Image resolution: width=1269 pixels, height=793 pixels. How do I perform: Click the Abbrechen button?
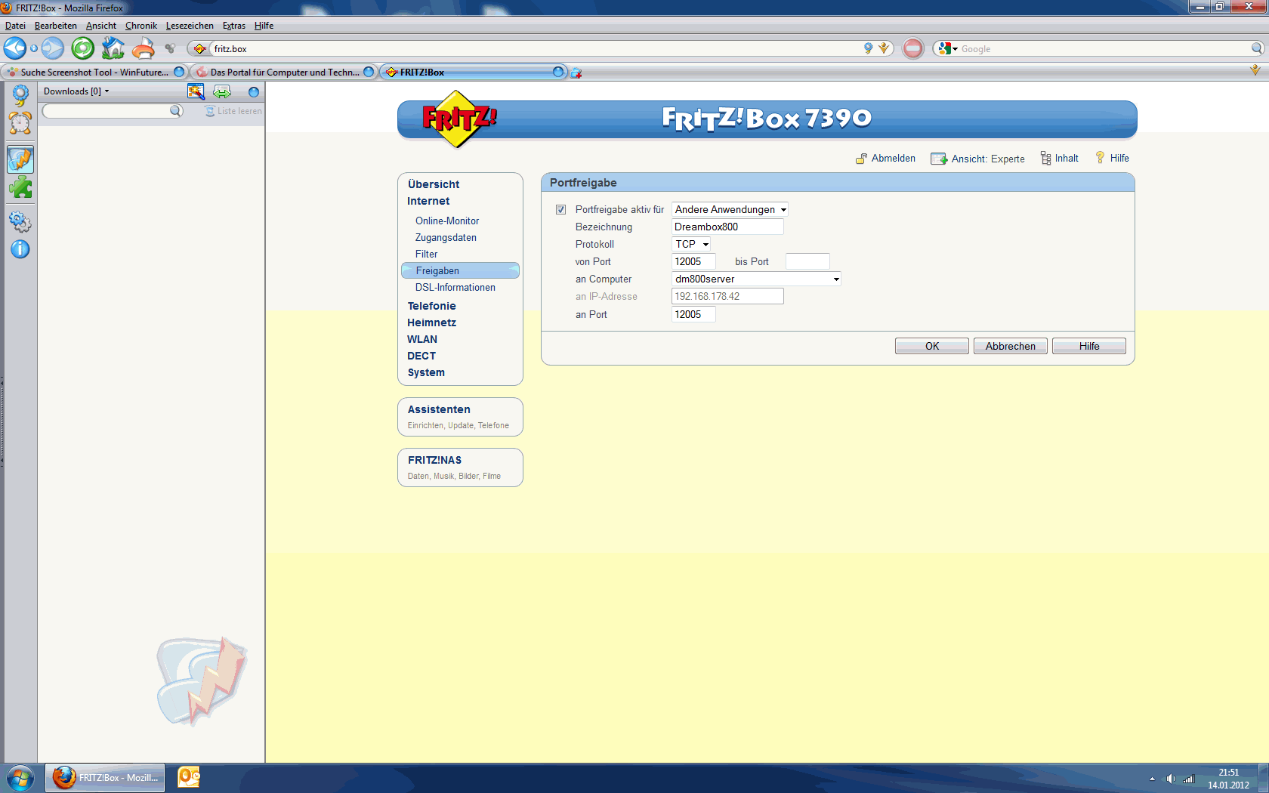pyautogui.click(x=1010, y=346)
